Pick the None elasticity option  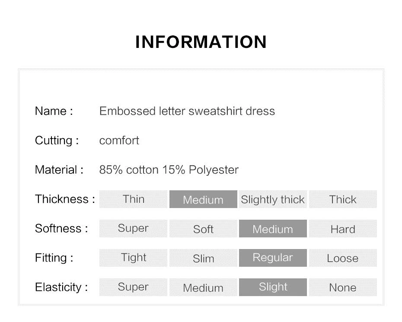tap(343, 287)
